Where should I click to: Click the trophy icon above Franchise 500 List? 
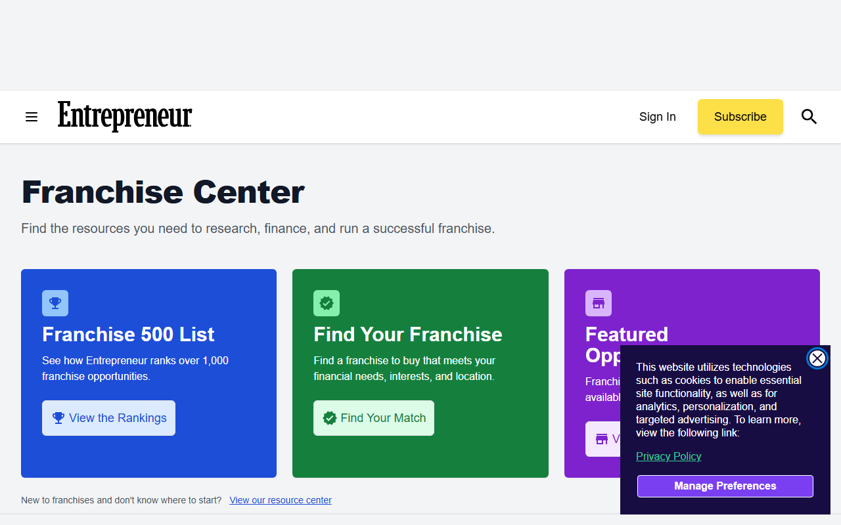[x=55, y=303]
